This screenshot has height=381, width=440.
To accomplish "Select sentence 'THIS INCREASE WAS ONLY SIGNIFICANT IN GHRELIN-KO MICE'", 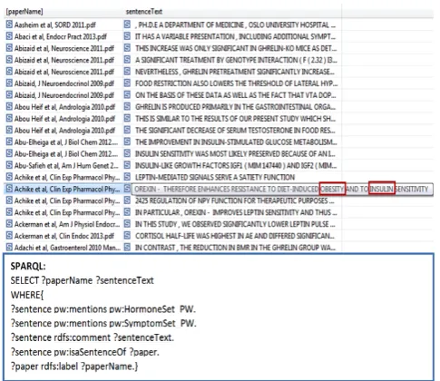I will (236, 48).
